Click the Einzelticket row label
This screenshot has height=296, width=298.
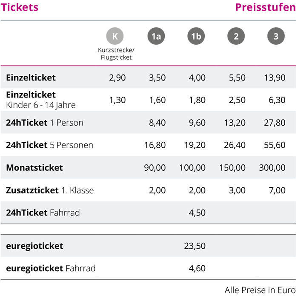pos(31,78)
